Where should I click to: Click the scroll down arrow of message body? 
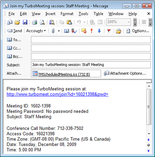click(x=149, y=134)
